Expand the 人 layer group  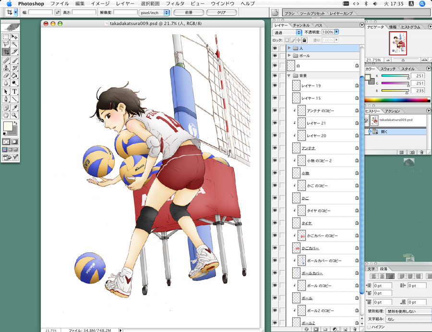pyautogui.click(x=289, y=48)
